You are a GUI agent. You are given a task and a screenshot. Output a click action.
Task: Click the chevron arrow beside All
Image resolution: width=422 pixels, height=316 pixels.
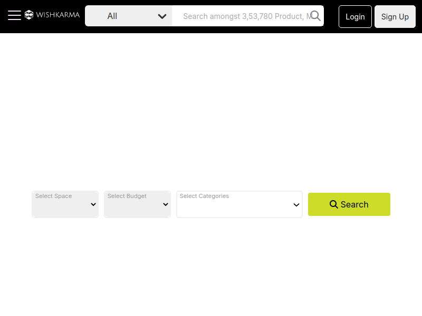coord(162,16)
